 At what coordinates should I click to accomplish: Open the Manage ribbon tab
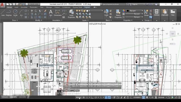tap(49, 7)
